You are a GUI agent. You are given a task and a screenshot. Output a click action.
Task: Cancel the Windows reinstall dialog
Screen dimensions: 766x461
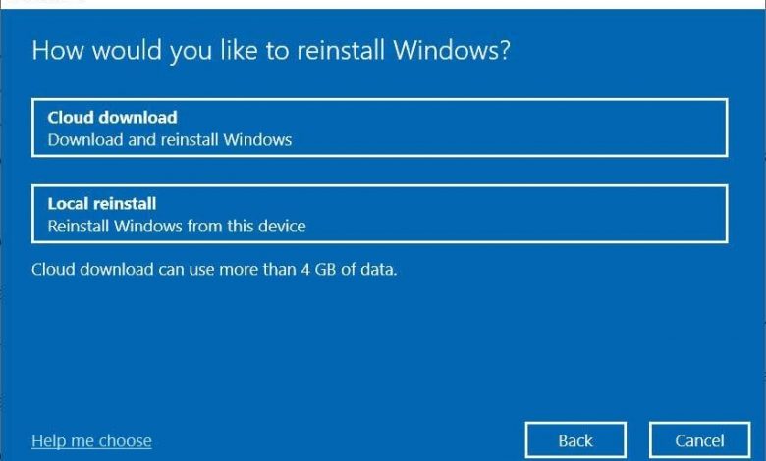699,440
